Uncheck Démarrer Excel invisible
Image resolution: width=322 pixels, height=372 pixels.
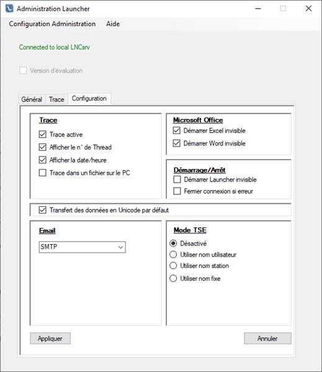[177, 130]
